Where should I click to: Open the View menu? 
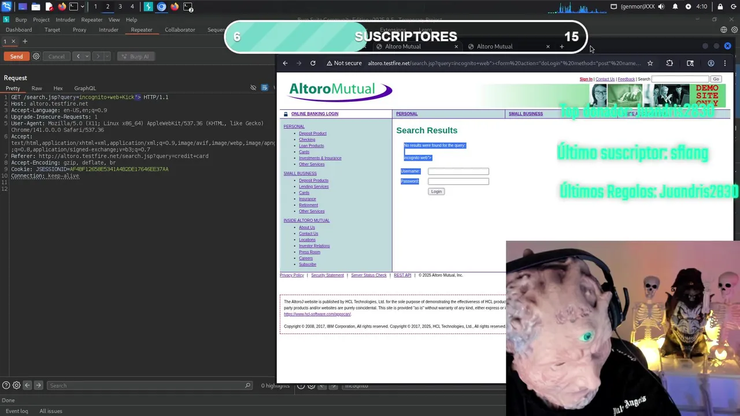(x=114, y=20)
